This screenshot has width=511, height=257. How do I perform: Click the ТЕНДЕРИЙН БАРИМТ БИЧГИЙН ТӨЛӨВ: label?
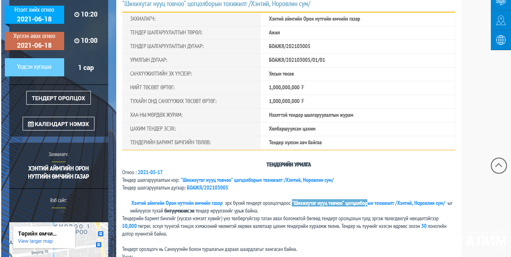tap(170, 143)
